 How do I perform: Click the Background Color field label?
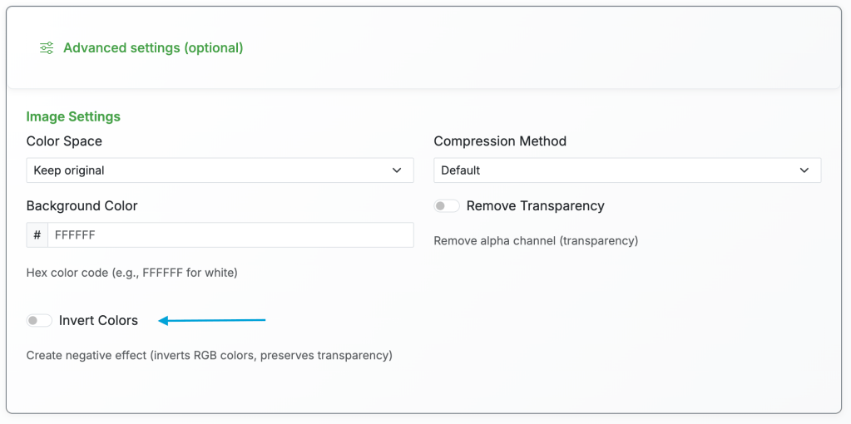tap(82, 206)
